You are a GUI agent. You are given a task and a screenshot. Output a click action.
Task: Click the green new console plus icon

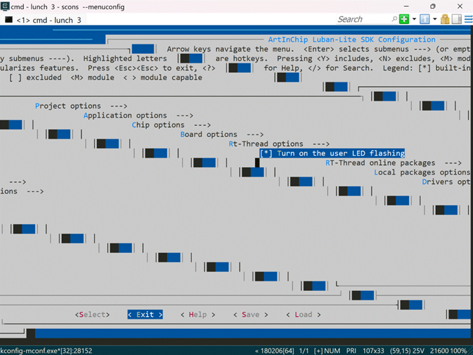coord(404,19)
